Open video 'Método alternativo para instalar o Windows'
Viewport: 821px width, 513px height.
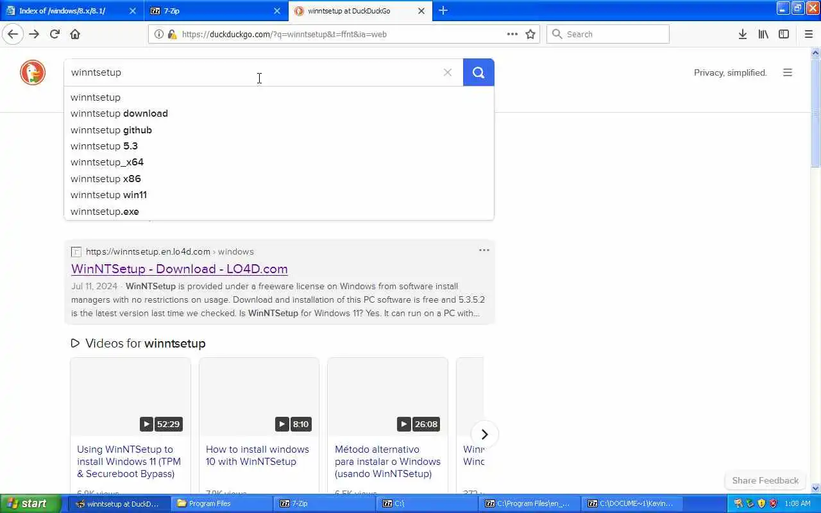[x=387, y=462]
